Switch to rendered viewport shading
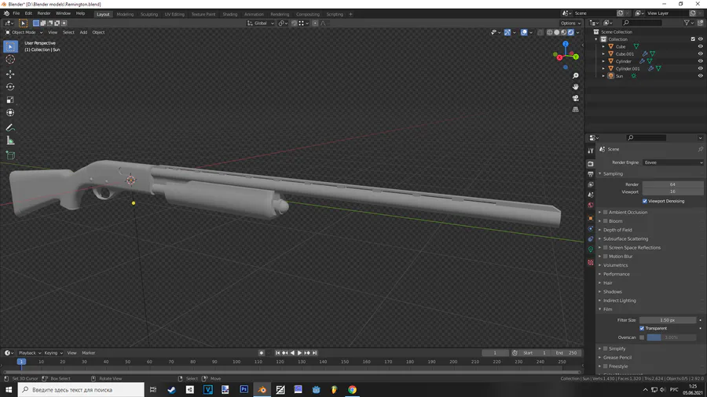This screenshot has height=397, width=707. pyautogui.click(x=571, y=32)
